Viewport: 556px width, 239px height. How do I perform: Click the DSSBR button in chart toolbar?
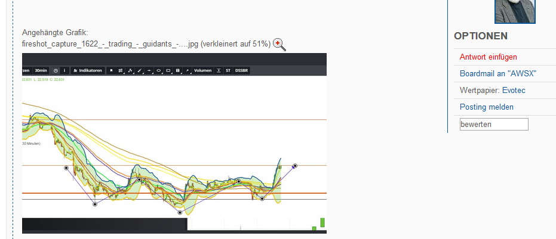pos(241,70)
